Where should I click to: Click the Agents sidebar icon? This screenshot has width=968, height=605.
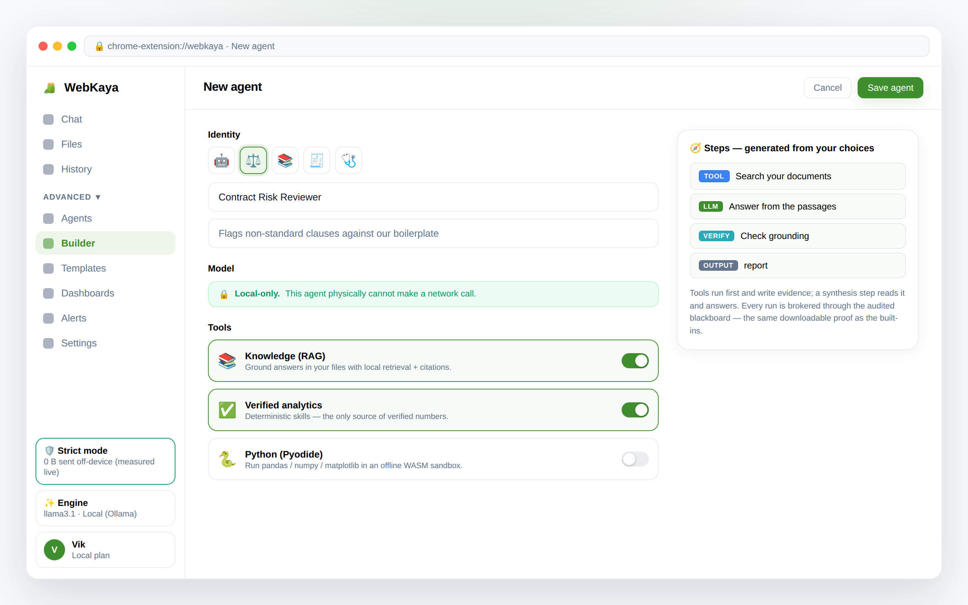(48, 219)
